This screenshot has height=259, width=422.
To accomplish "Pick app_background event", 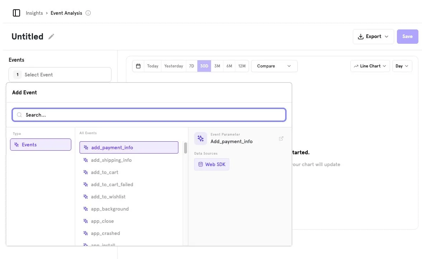I will point(129,209).
